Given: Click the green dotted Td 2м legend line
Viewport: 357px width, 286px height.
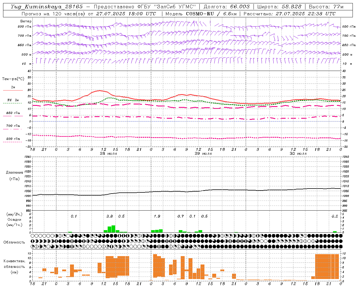Looking at the screenshot, I should [x=12, y=103].
